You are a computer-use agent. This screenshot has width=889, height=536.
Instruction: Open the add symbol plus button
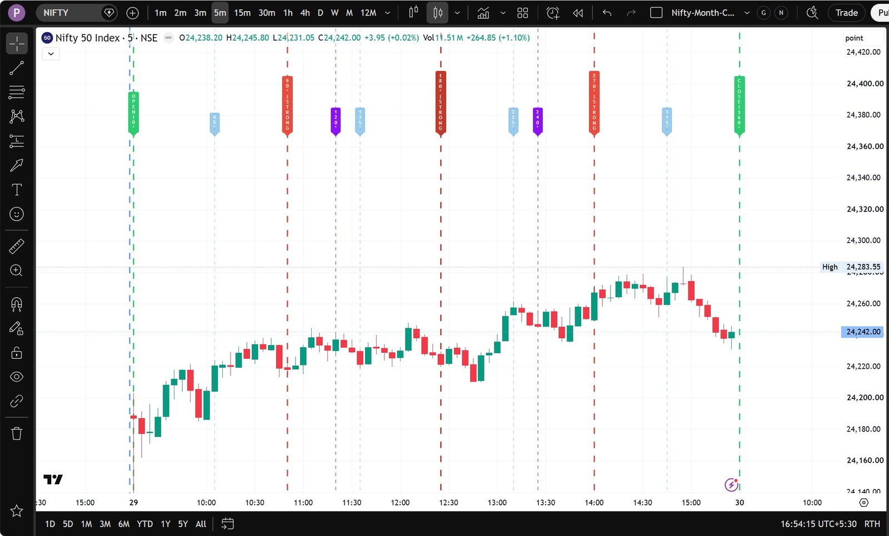click(132, 13)
